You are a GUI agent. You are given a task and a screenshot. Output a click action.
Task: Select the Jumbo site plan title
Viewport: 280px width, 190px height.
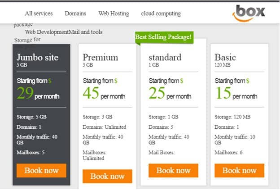(38, 57)
